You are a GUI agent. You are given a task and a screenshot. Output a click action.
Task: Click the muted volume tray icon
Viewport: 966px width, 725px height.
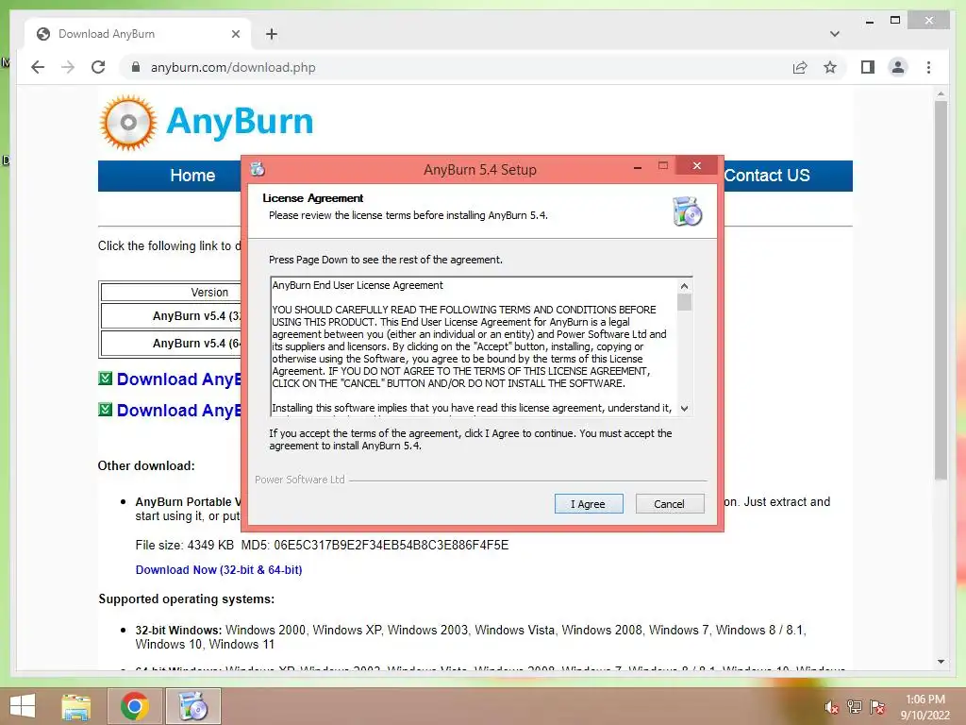(831, 707)
